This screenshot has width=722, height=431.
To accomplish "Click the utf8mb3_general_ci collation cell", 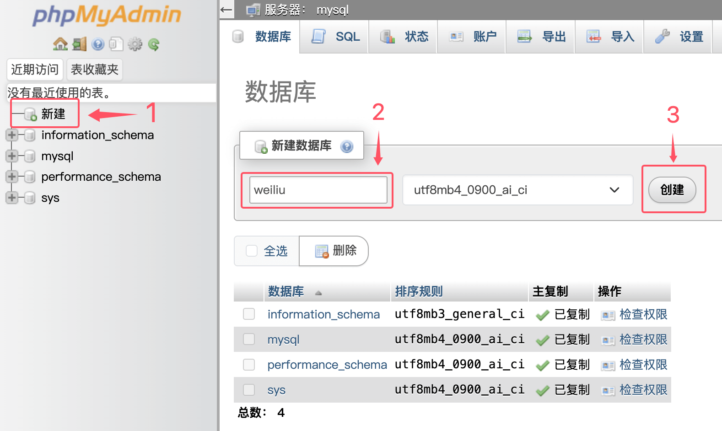I will (x=459, y=314).
